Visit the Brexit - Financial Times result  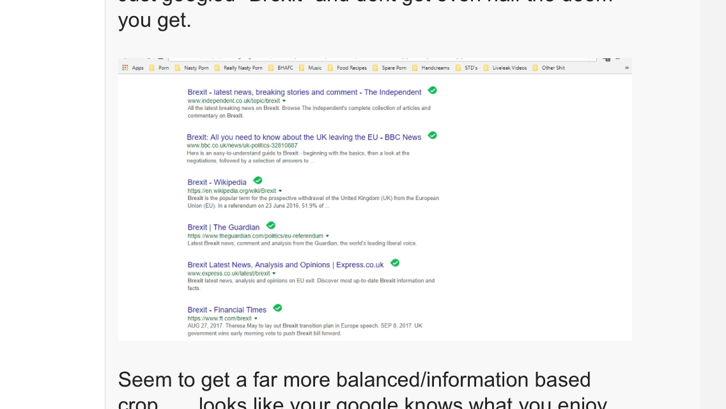[227, 310]
